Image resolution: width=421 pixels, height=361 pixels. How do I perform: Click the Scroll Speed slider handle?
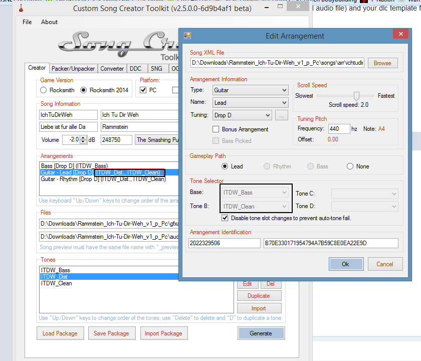356,96
